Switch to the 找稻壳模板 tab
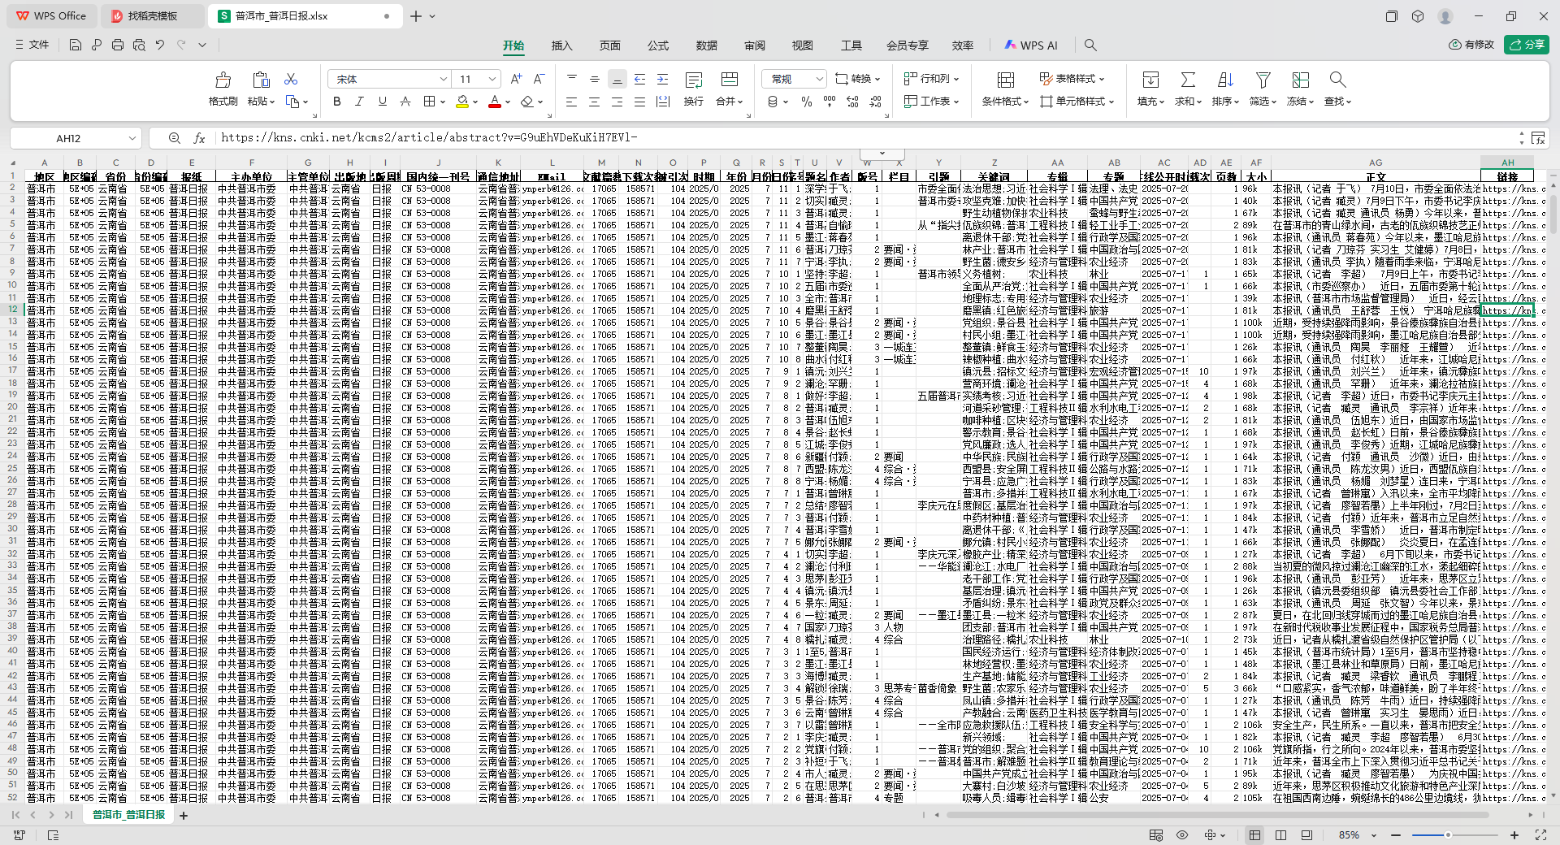Image resolution: width=1560 pixels, height=845 pixels. click(154, 16)
